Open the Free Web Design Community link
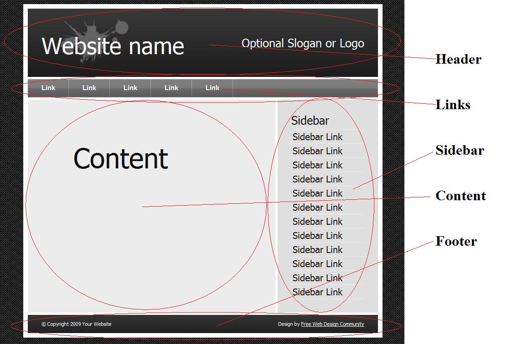 pos(332,324)
